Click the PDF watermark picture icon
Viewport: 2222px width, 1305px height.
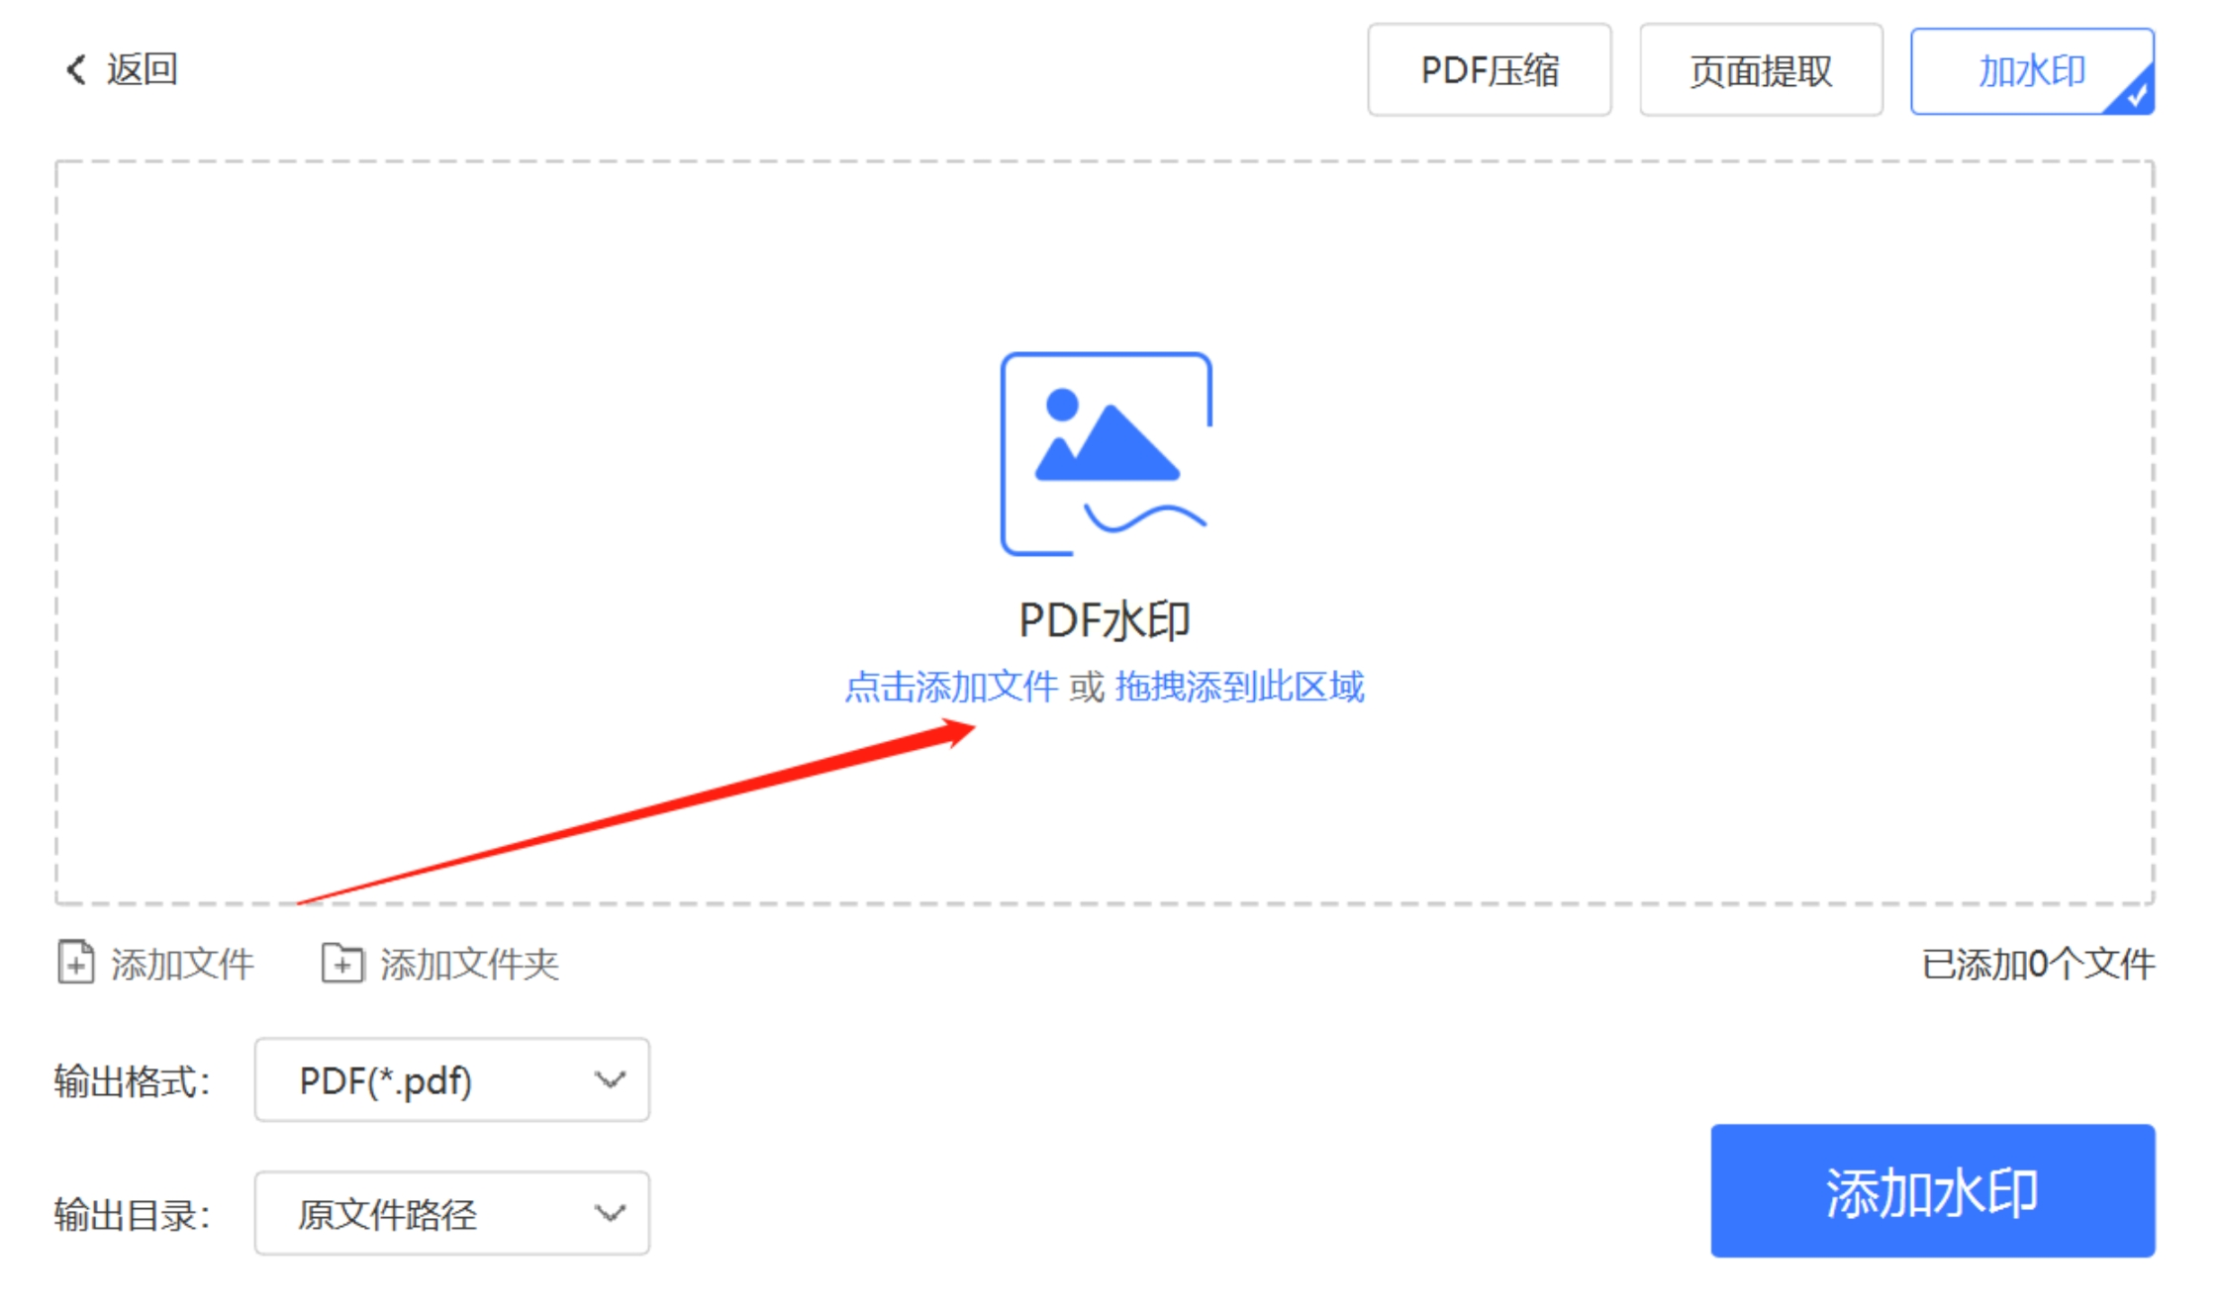(1105, 454)
